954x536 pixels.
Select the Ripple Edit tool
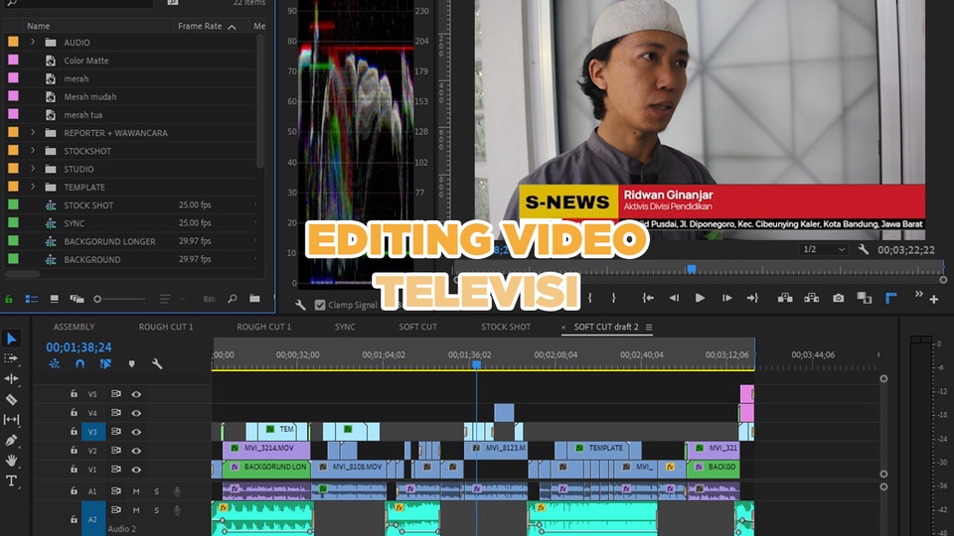click(12, 378)
